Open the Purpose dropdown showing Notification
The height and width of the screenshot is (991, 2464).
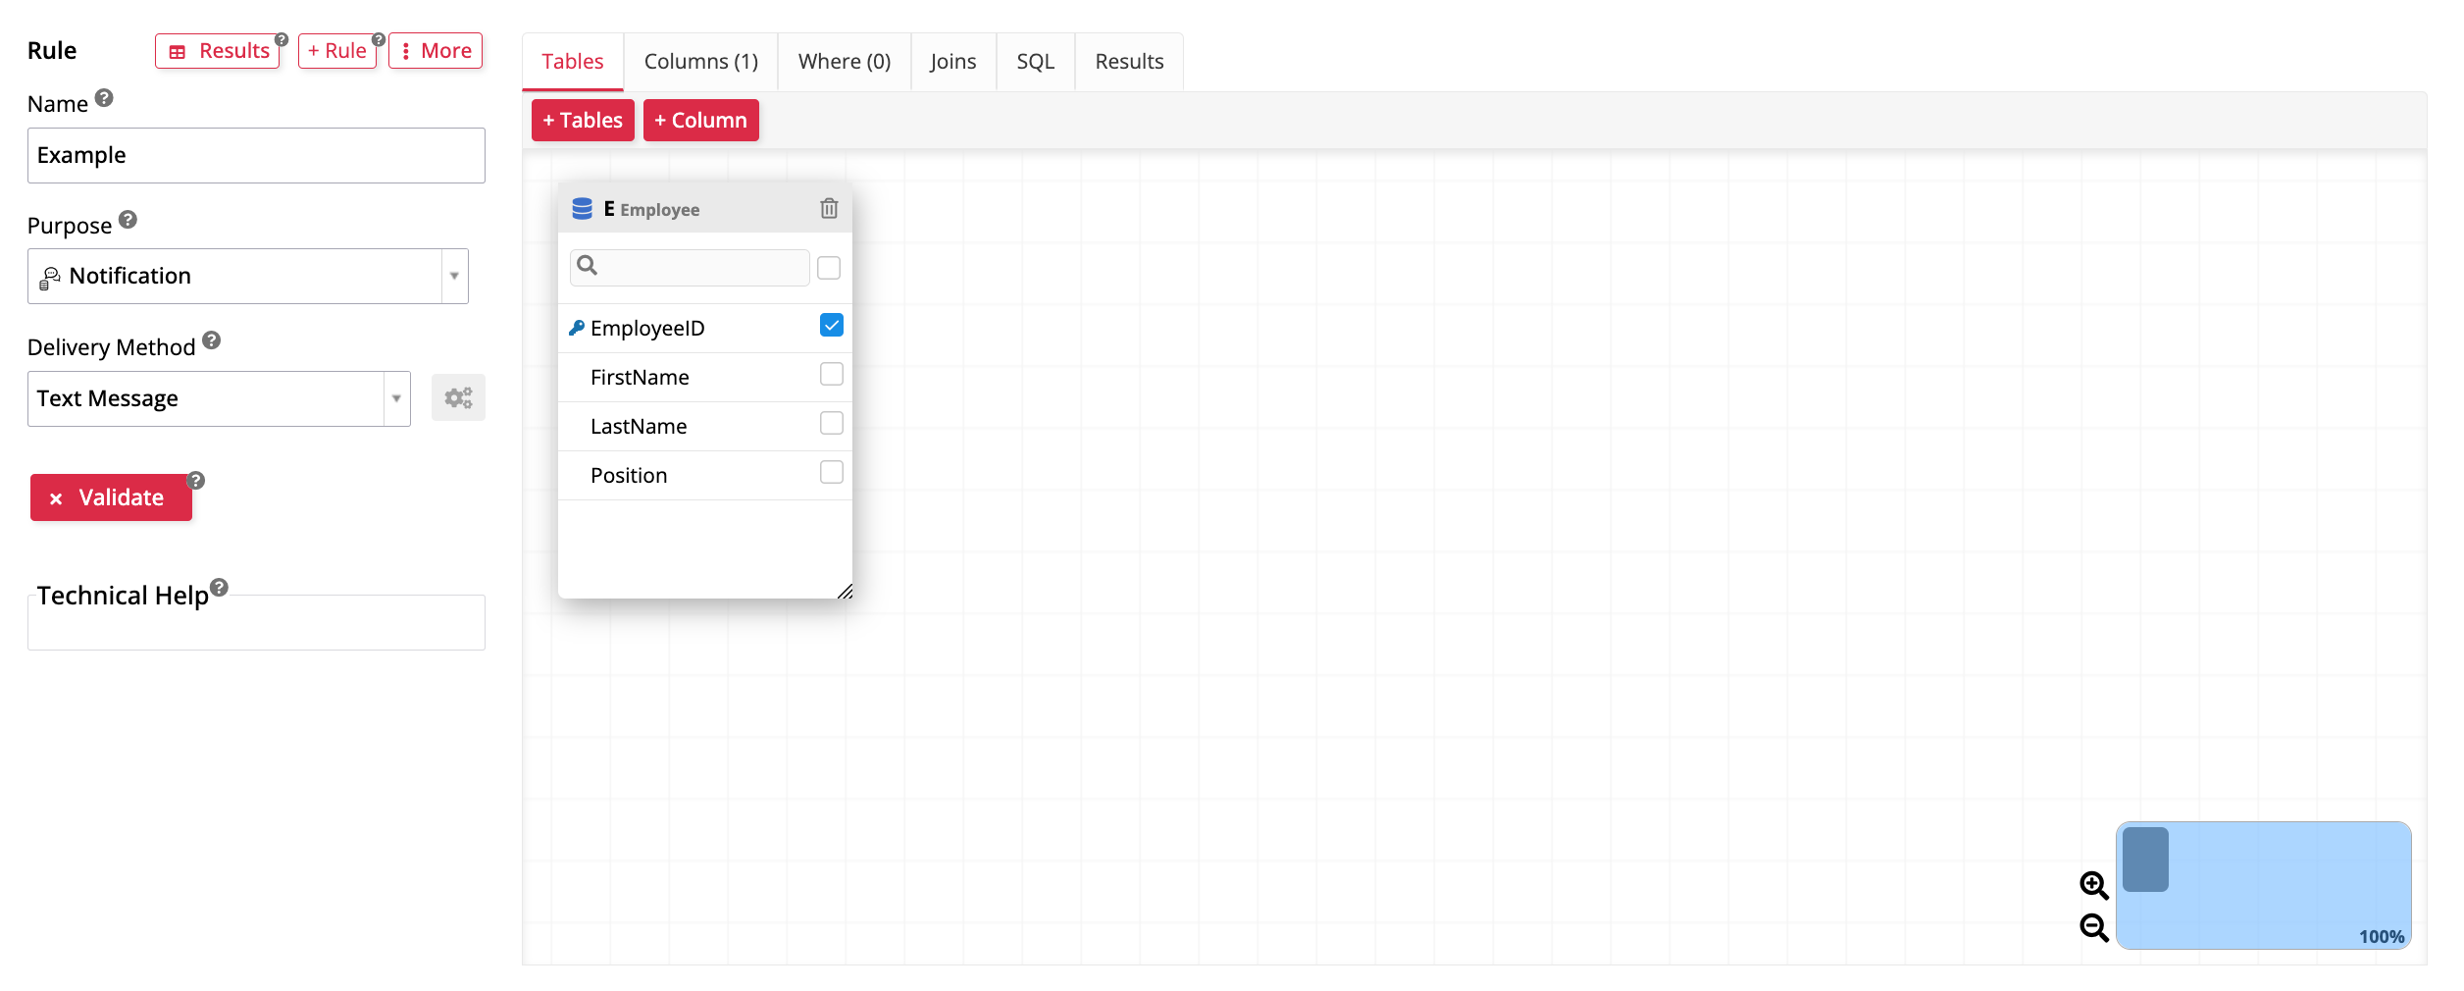point(247,277)
